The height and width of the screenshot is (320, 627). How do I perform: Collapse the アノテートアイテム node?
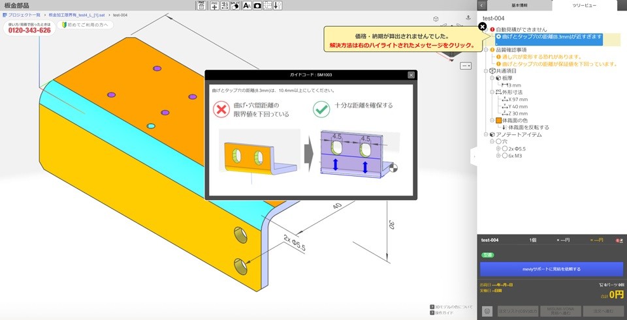point(486,134)
